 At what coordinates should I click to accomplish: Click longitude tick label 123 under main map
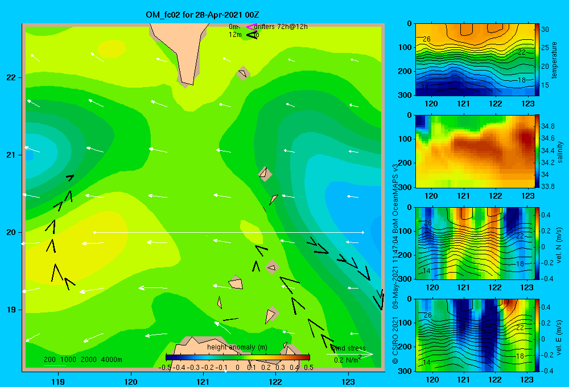point(348,381)
